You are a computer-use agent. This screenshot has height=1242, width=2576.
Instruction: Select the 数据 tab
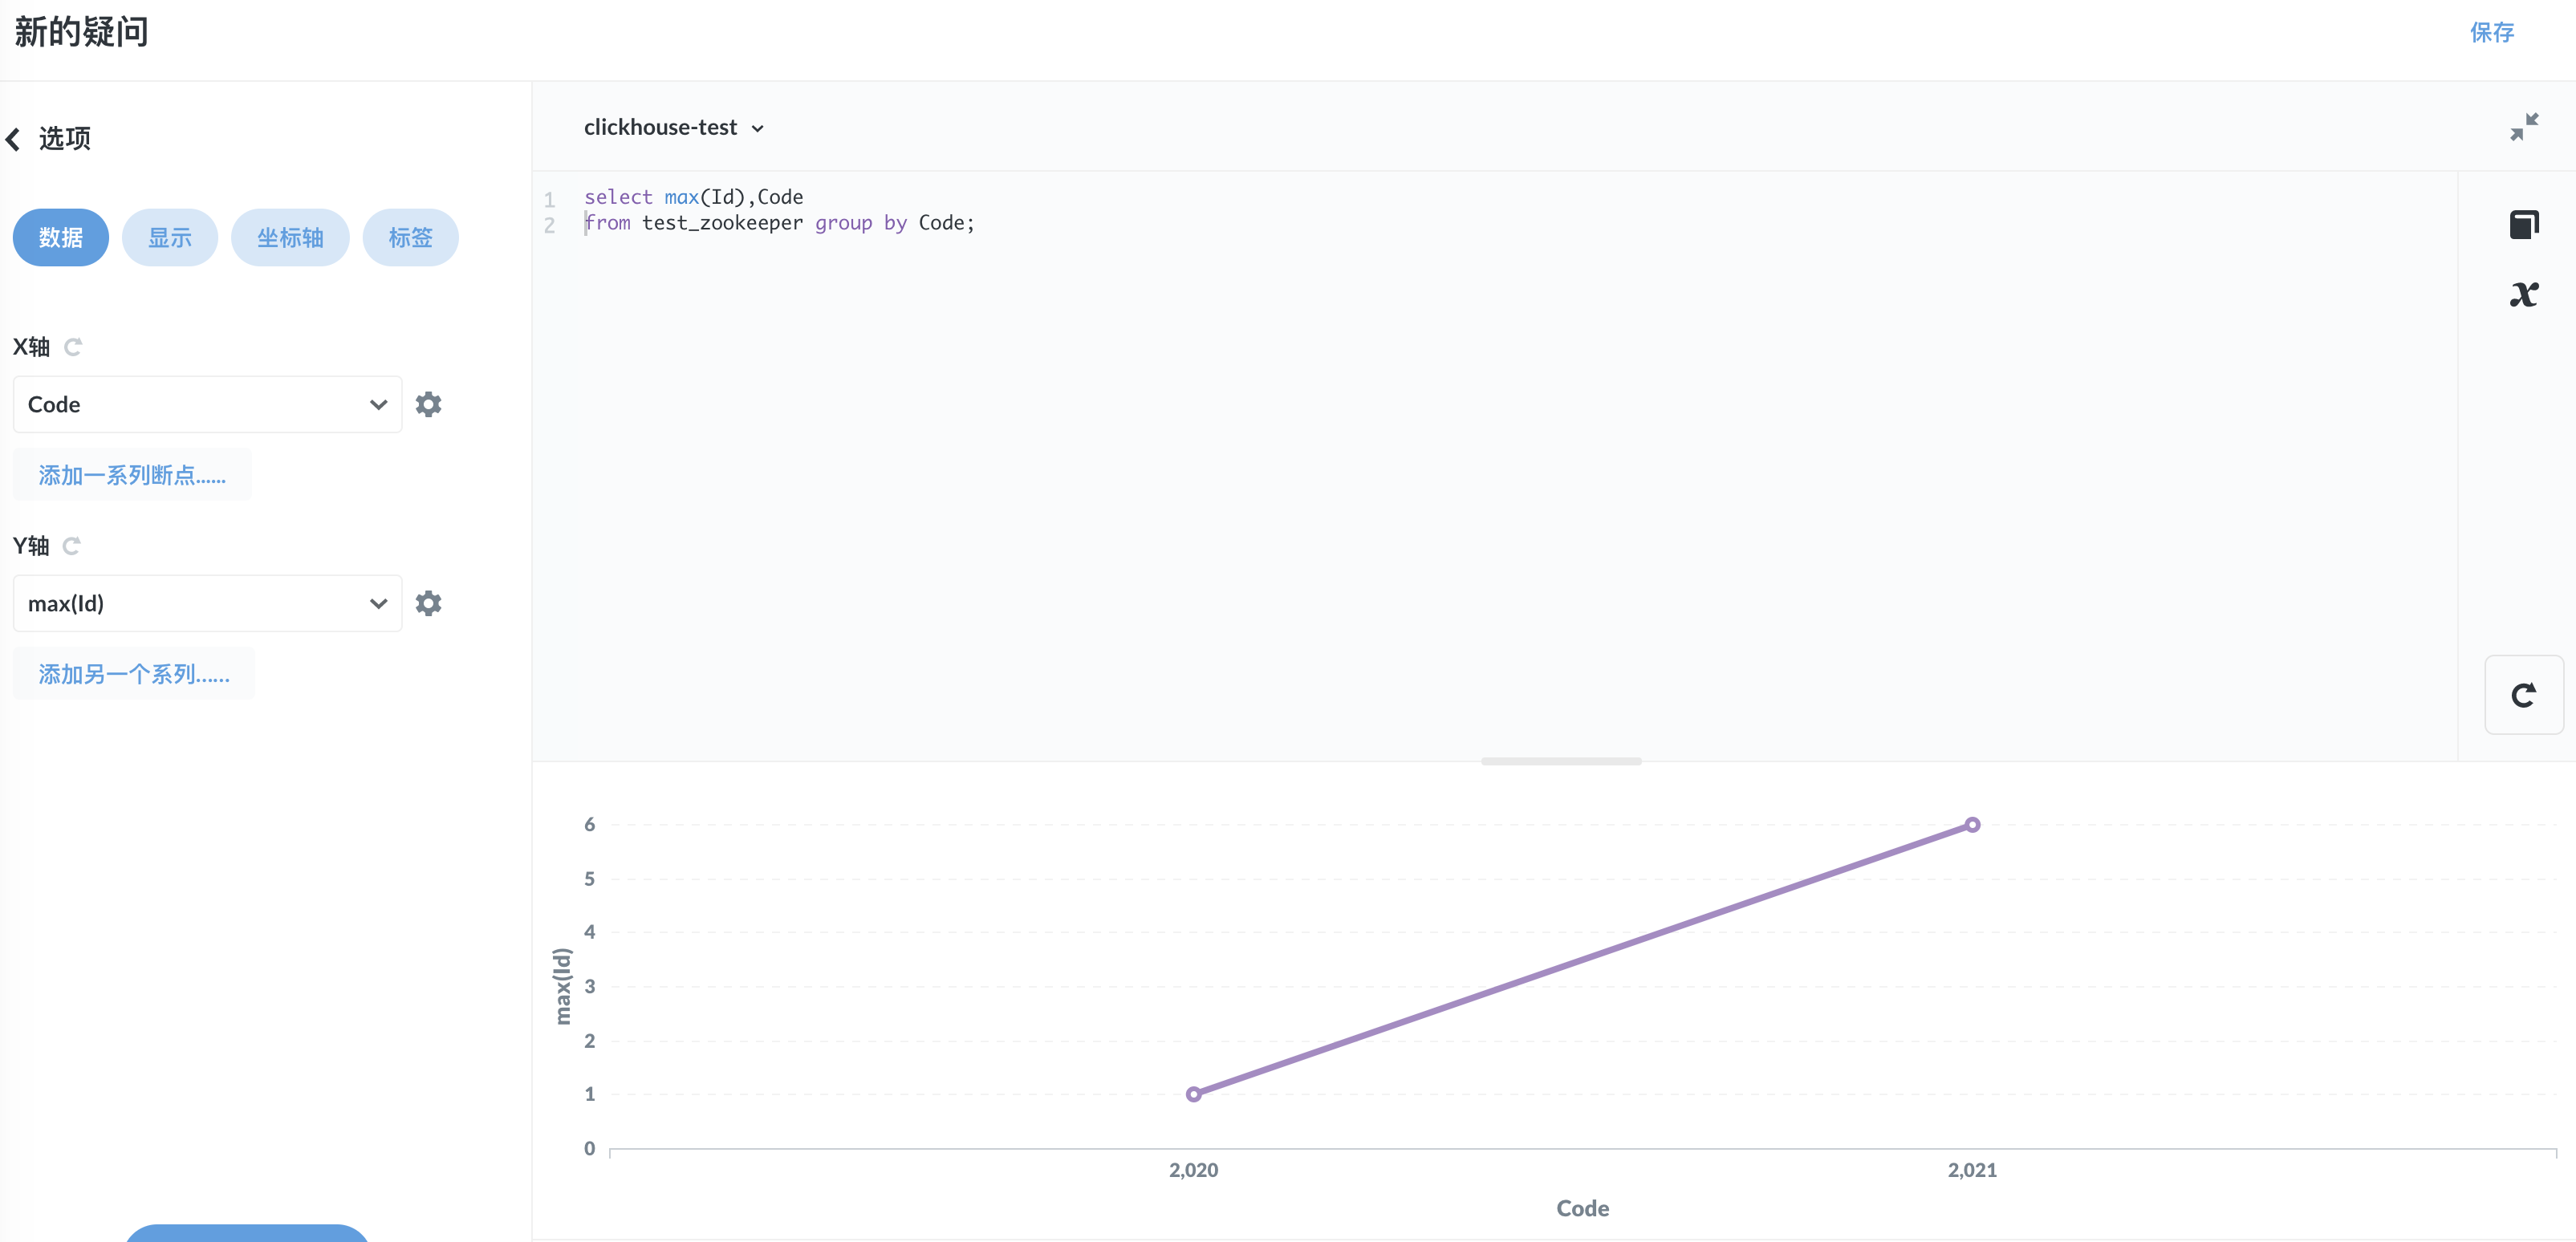click(x=60, y=238)
